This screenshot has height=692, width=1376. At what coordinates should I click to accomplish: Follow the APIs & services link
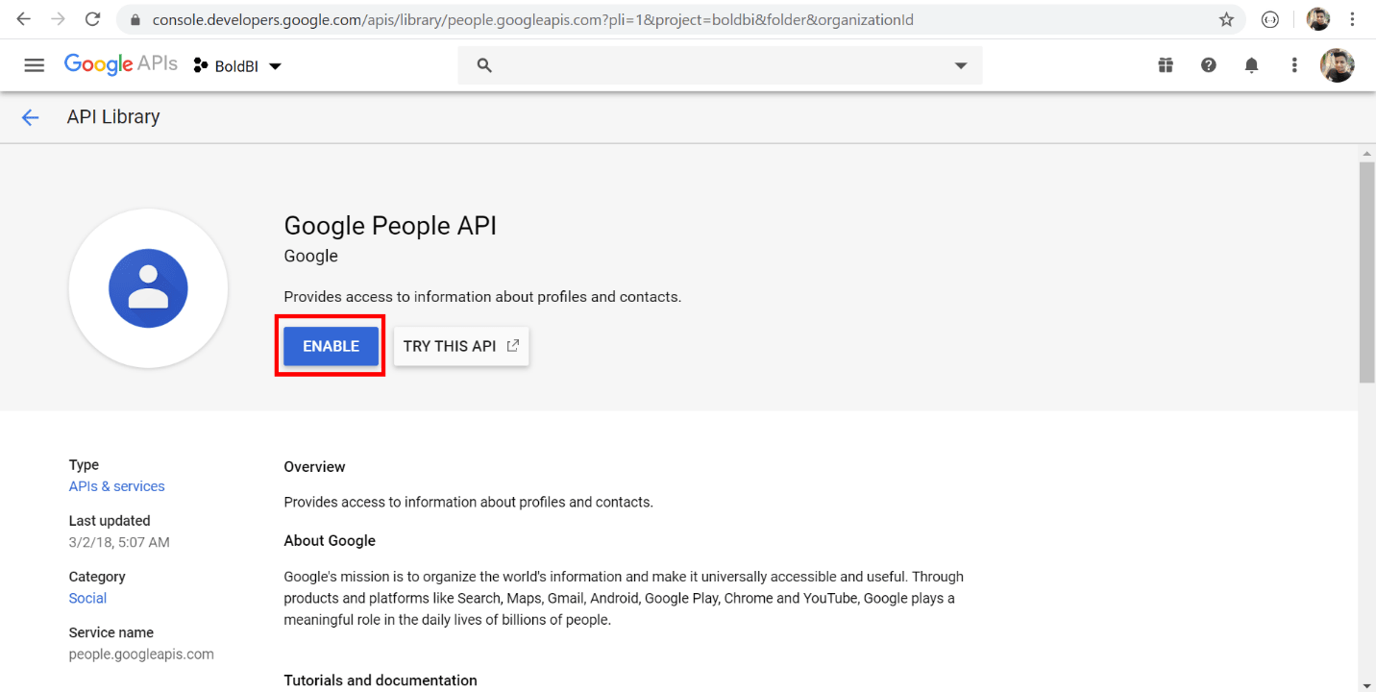pyautogui.click(x=116, y=486)
